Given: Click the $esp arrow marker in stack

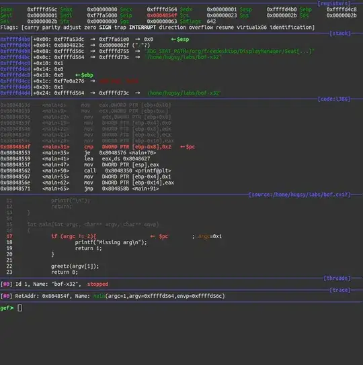Looking at the screenshot, I should coord(180,40).
